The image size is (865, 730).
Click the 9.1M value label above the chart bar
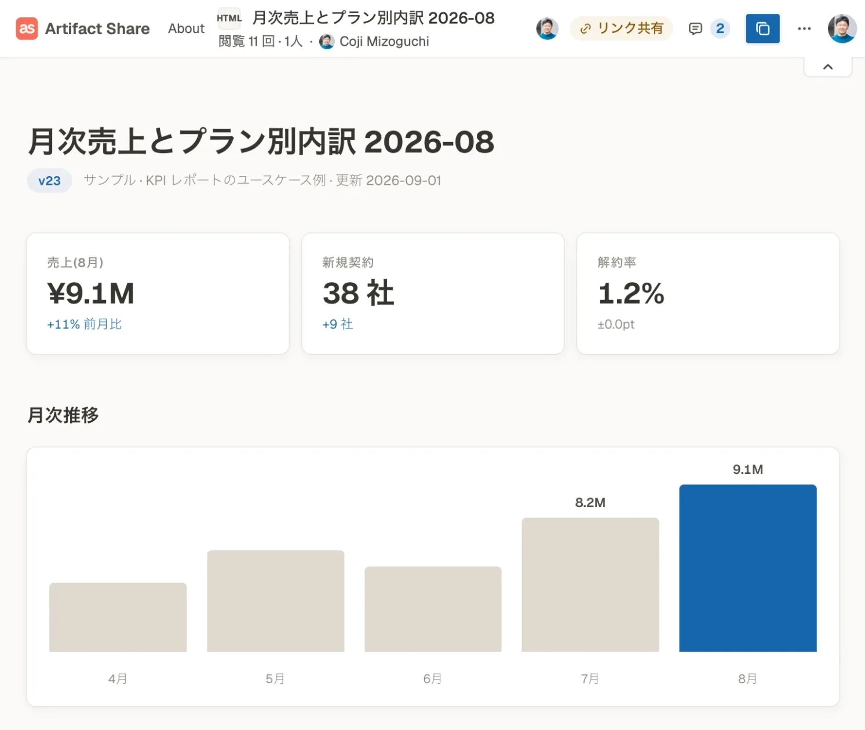point(748,469)
